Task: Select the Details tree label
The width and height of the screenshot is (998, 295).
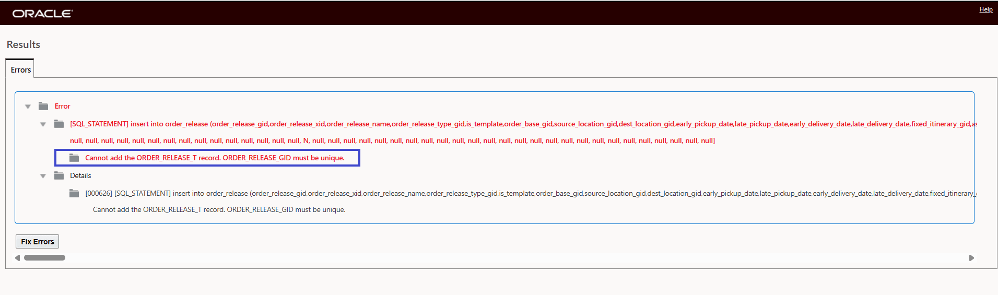Action: click(80, 175)
